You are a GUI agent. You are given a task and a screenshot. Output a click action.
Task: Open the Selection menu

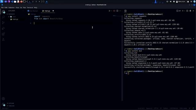(x=11, y=8)
